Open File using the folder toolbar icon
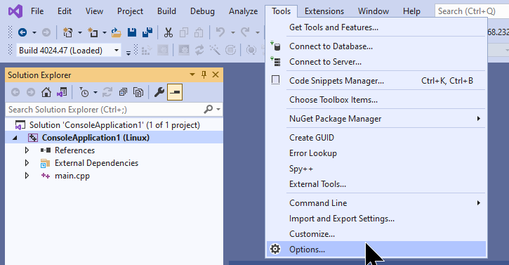This screenshot has height=265, width=509. 116,32
